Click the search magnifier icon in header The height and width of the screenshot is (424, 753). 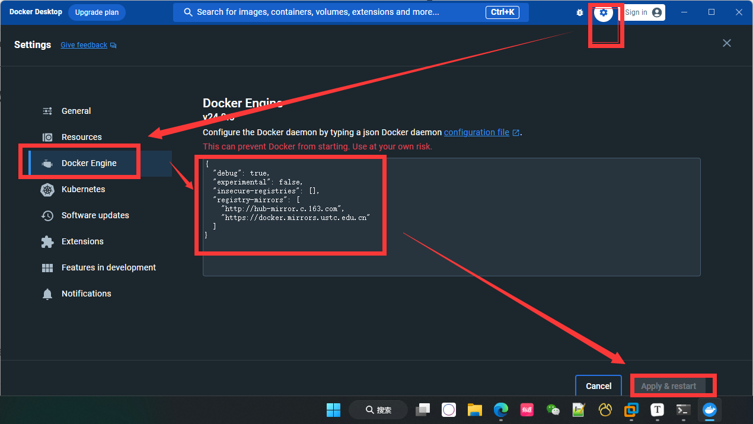point(188,12)
